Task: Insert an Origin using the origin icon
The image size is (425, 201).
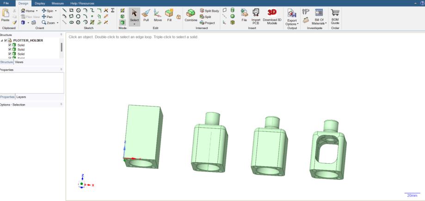Action: (224, 23)
